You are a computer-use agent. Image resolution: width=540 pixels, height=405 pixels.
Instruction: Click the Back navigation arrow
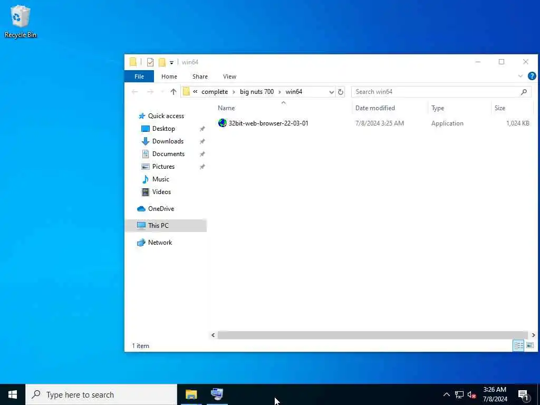coord(134,92)
